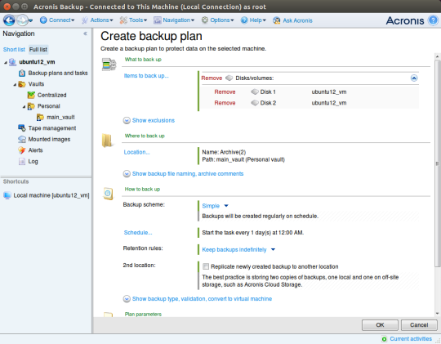Screen dimensions: 441x344
Task: Open the Alerts view
Action: (x=35, y=150)
